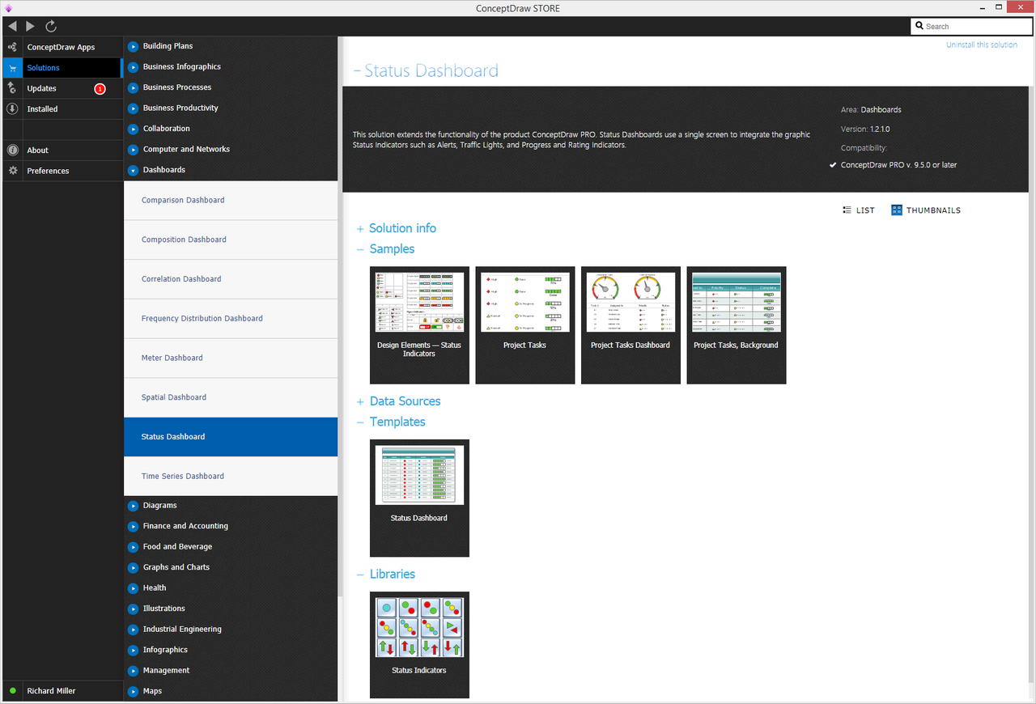
Task: Click the Back navigation arrow
Action: tap(12, 27)
